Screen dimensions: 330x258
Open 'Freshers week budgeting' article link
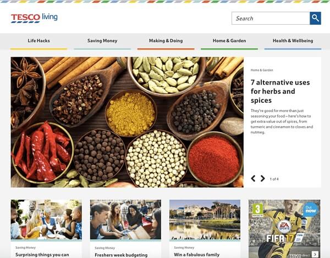121,255
